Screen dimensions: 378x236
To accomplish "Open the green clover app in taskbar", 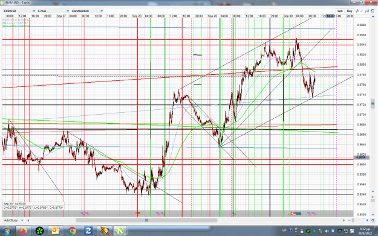I will 39,231.
